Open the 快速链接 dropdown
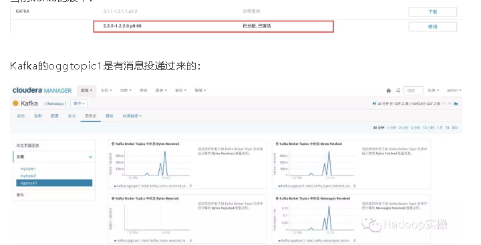The height and width of the screenshot is (245, 481). 132,116
